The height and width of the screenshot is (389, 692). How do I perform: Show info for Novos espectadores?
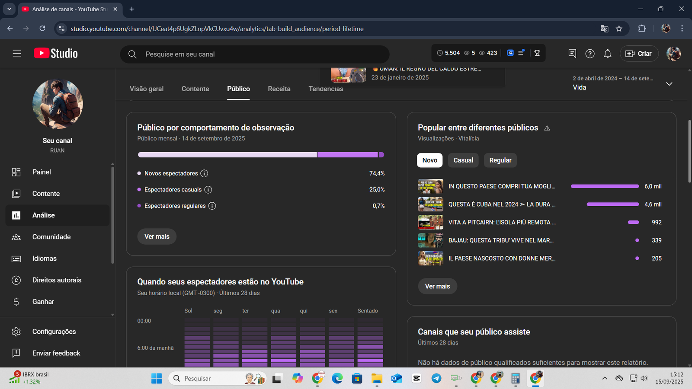pyautogui.click(x=204, y=173)
